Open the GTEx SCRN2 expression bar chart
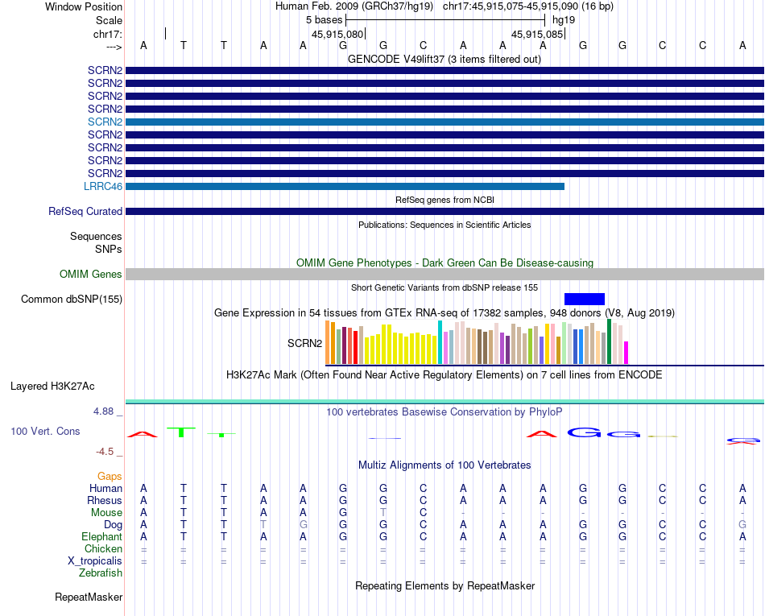Screen dimensions: 765x616 (477, 342)
